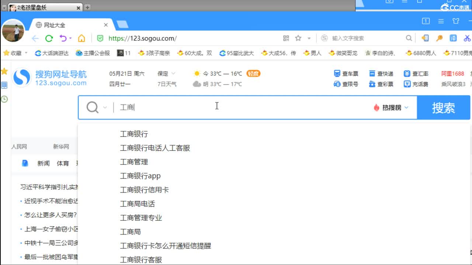The width and height of the screenshot is (472, 265).
Task: Open the 阿里1688 link
Action: point(453,74)
